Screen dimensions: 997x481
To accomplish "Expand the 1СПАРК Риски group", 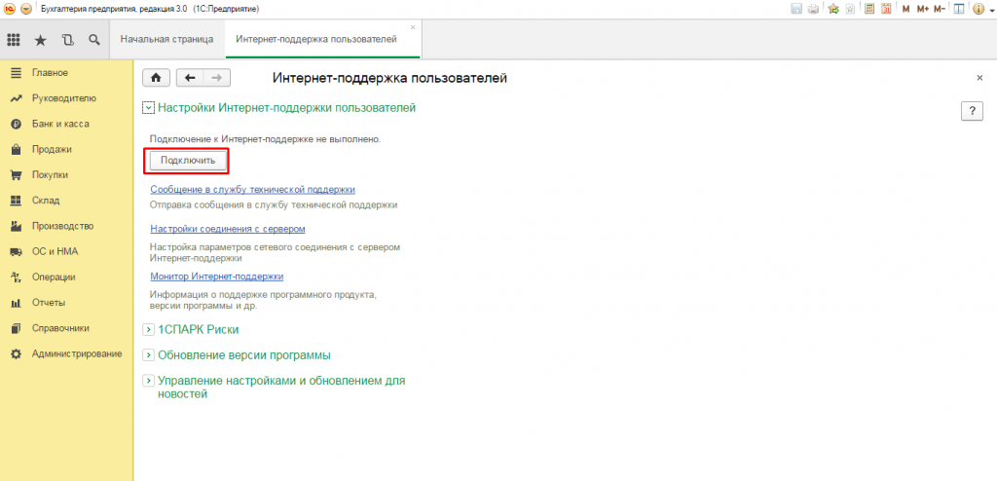I will coord(148,329).
